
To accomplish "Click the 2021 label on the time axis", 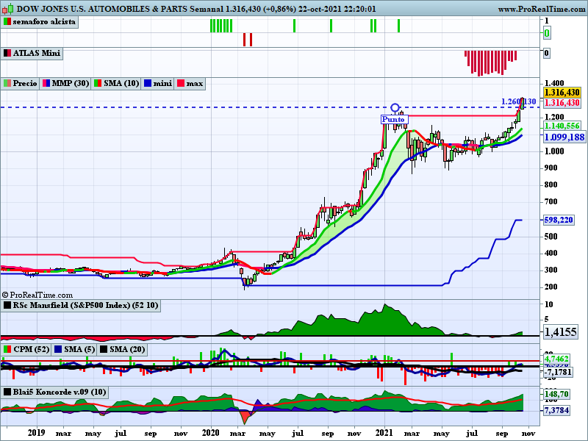I will [384, 433].
